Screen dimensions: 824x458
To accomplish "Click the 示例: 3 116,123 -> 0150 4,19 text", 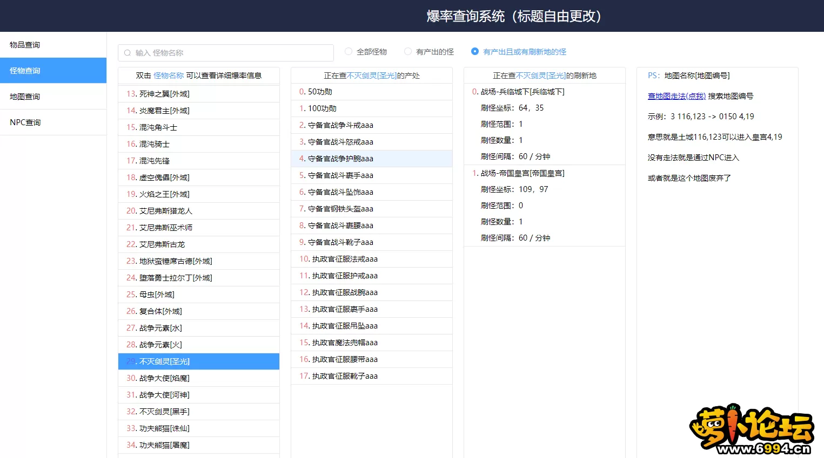I will 701,117.
